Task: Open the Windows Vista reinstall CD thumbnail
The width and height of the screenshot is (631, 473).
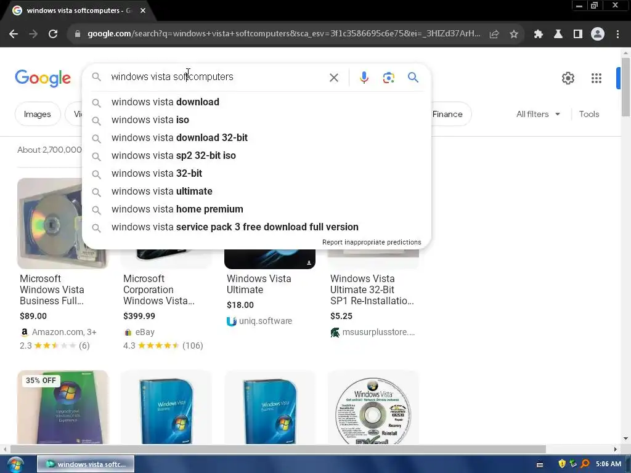Action: coord(373,407)
